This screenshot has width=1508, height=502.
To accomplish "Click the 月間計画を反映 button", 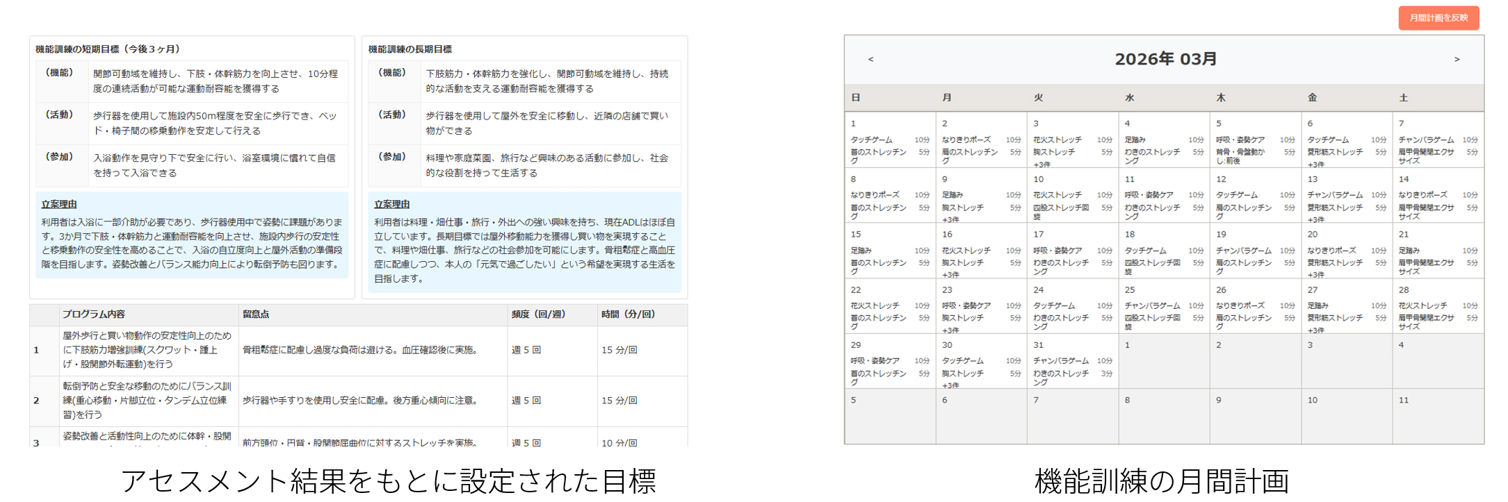I will tap(1438, 18).
